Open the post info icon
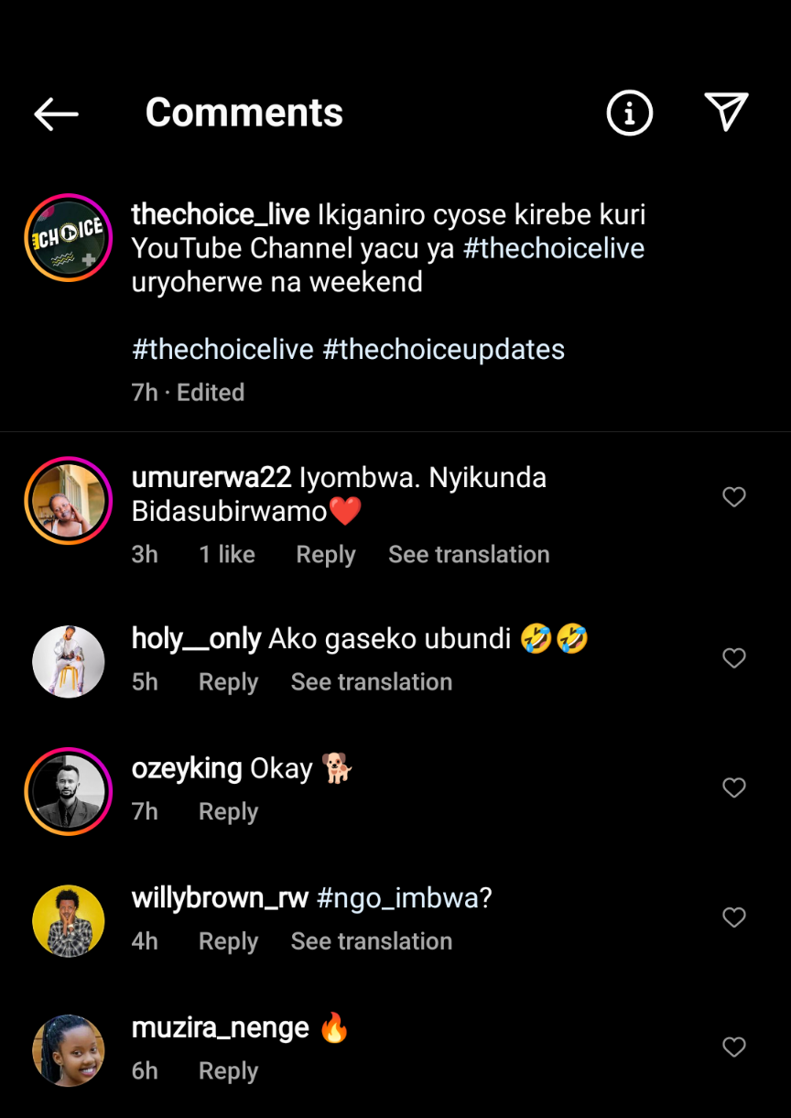791x1118 pixels. tap(629, 114)
